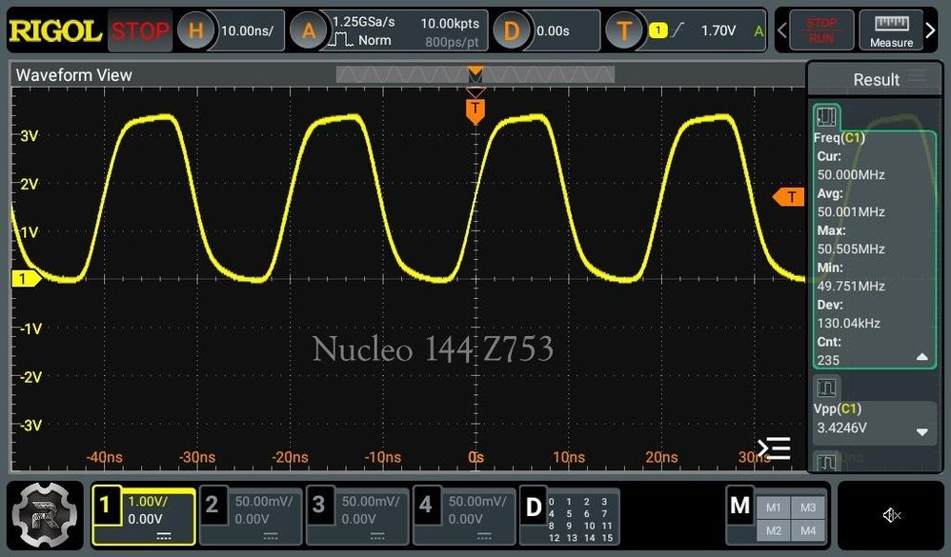Open trigger settings via the T icon

(626, 30)
